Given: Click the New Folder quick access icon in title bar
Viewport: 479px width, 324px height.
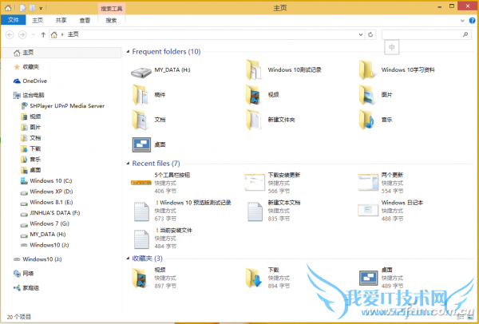Looking at the screenshot, I should coord(32,8).
